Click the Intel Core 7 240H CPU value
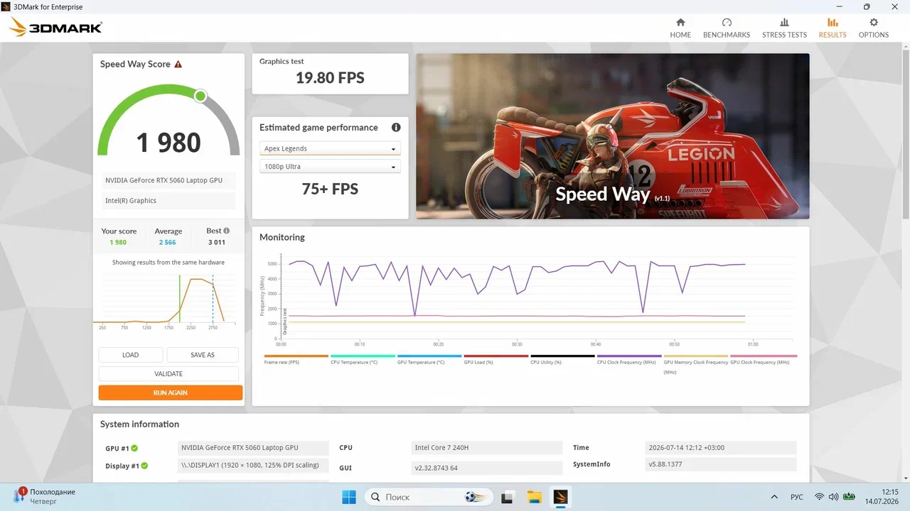The height and width of the screenshot is (511, 910). (487, 448)
